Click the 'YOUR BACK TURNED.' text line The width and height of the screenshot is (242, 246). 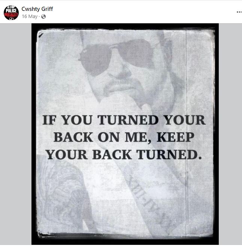pyautogui.click(x=124, y=155)
